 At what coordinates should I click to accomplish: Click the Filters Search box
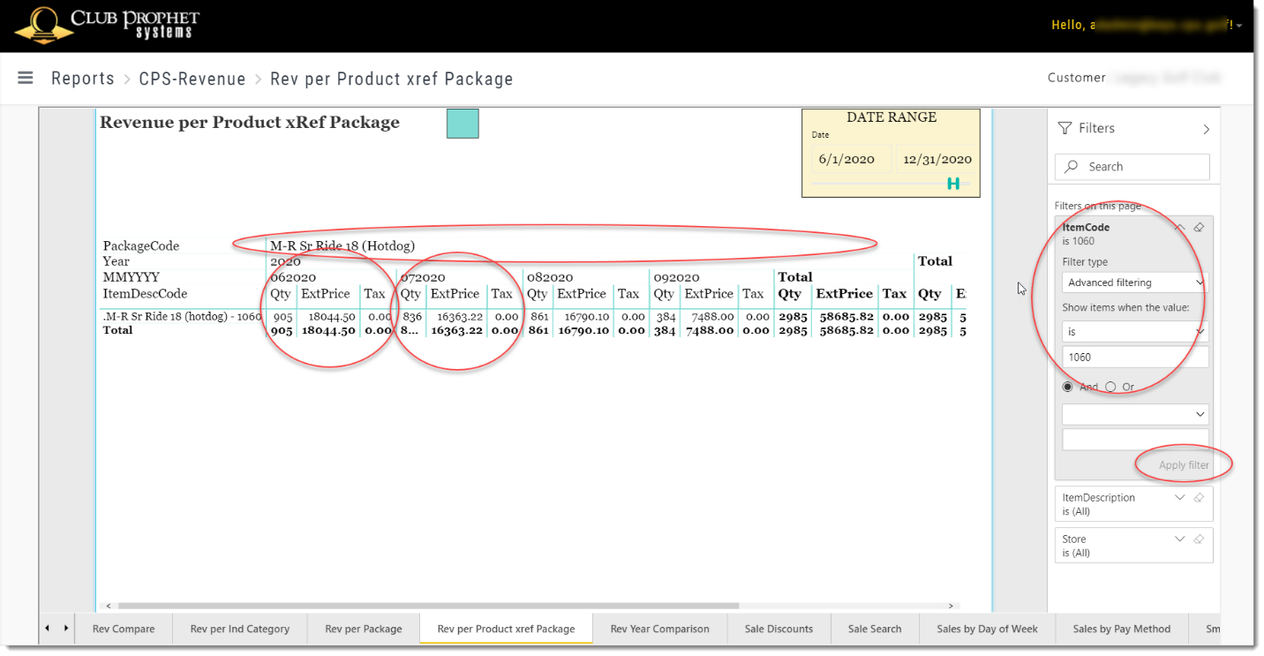point(1132,167)
